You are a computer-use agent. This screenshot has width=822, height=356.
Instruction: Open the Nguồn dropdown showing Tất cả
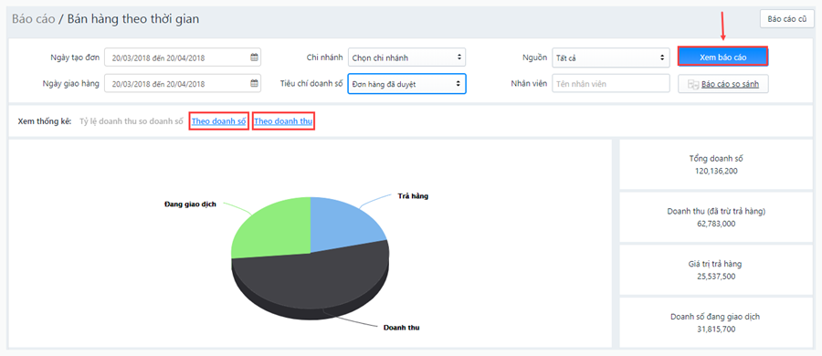click(x=611, y=58)
